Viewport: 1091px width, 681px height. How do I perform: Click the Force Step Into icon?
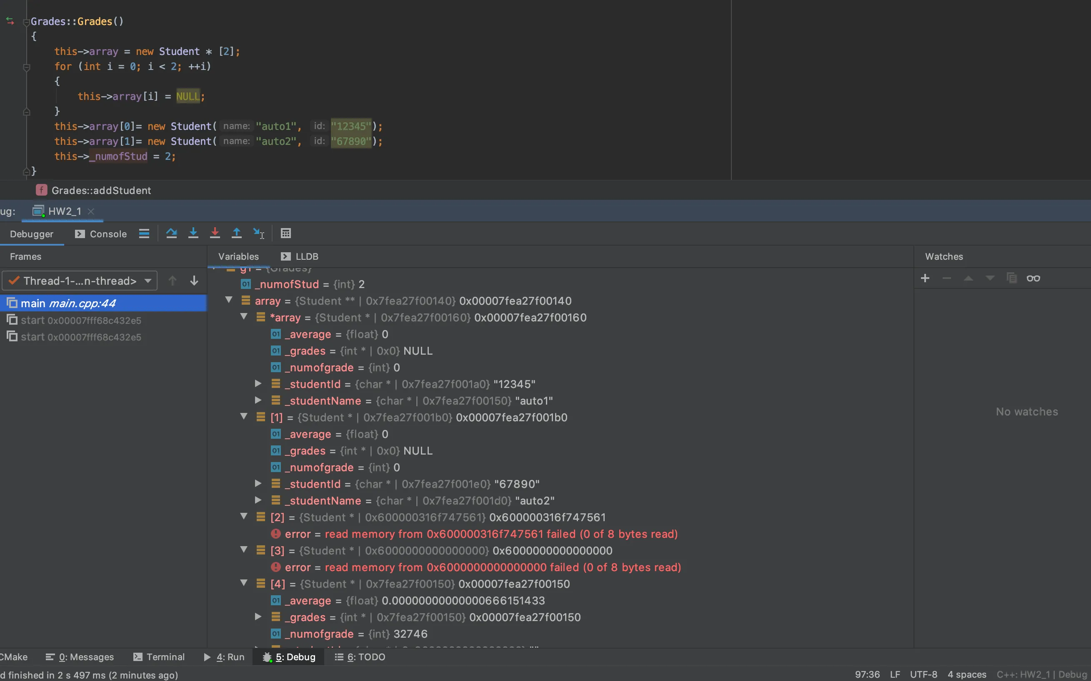[215, 233]
